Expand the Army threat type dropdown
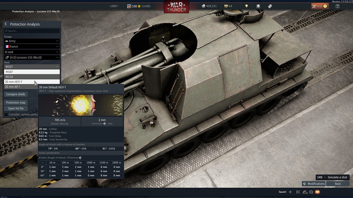The height and width of the screenshot is (198, 353). pos(32,41)
